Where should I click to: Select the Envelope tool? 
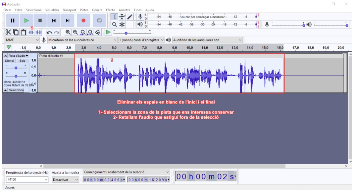pyautogui.click(x=122, y=17)
